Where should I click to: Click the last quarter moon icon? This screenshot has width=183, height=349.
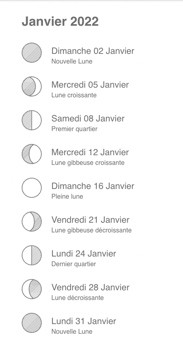point(32,255)
